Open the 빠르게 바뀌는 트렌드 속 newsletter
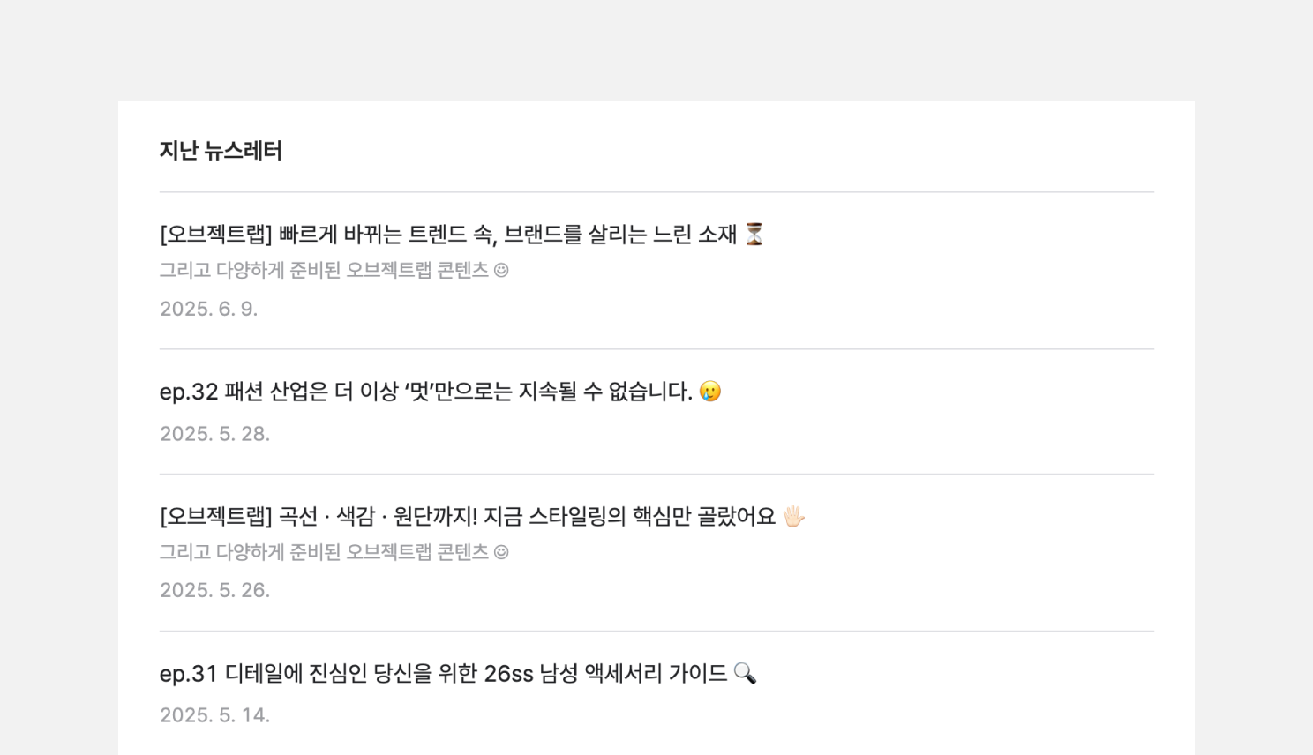The image size is (1313, 755). (461, 235)
